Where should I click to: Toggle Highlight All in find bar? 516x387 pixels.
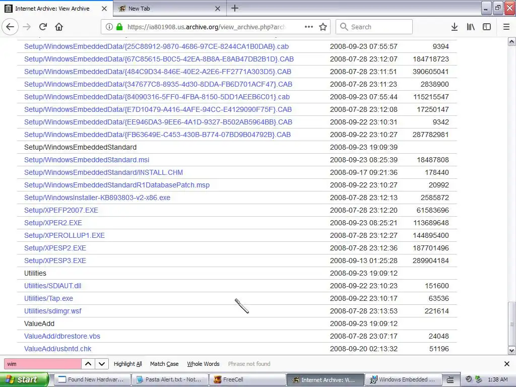coord(127,364)
